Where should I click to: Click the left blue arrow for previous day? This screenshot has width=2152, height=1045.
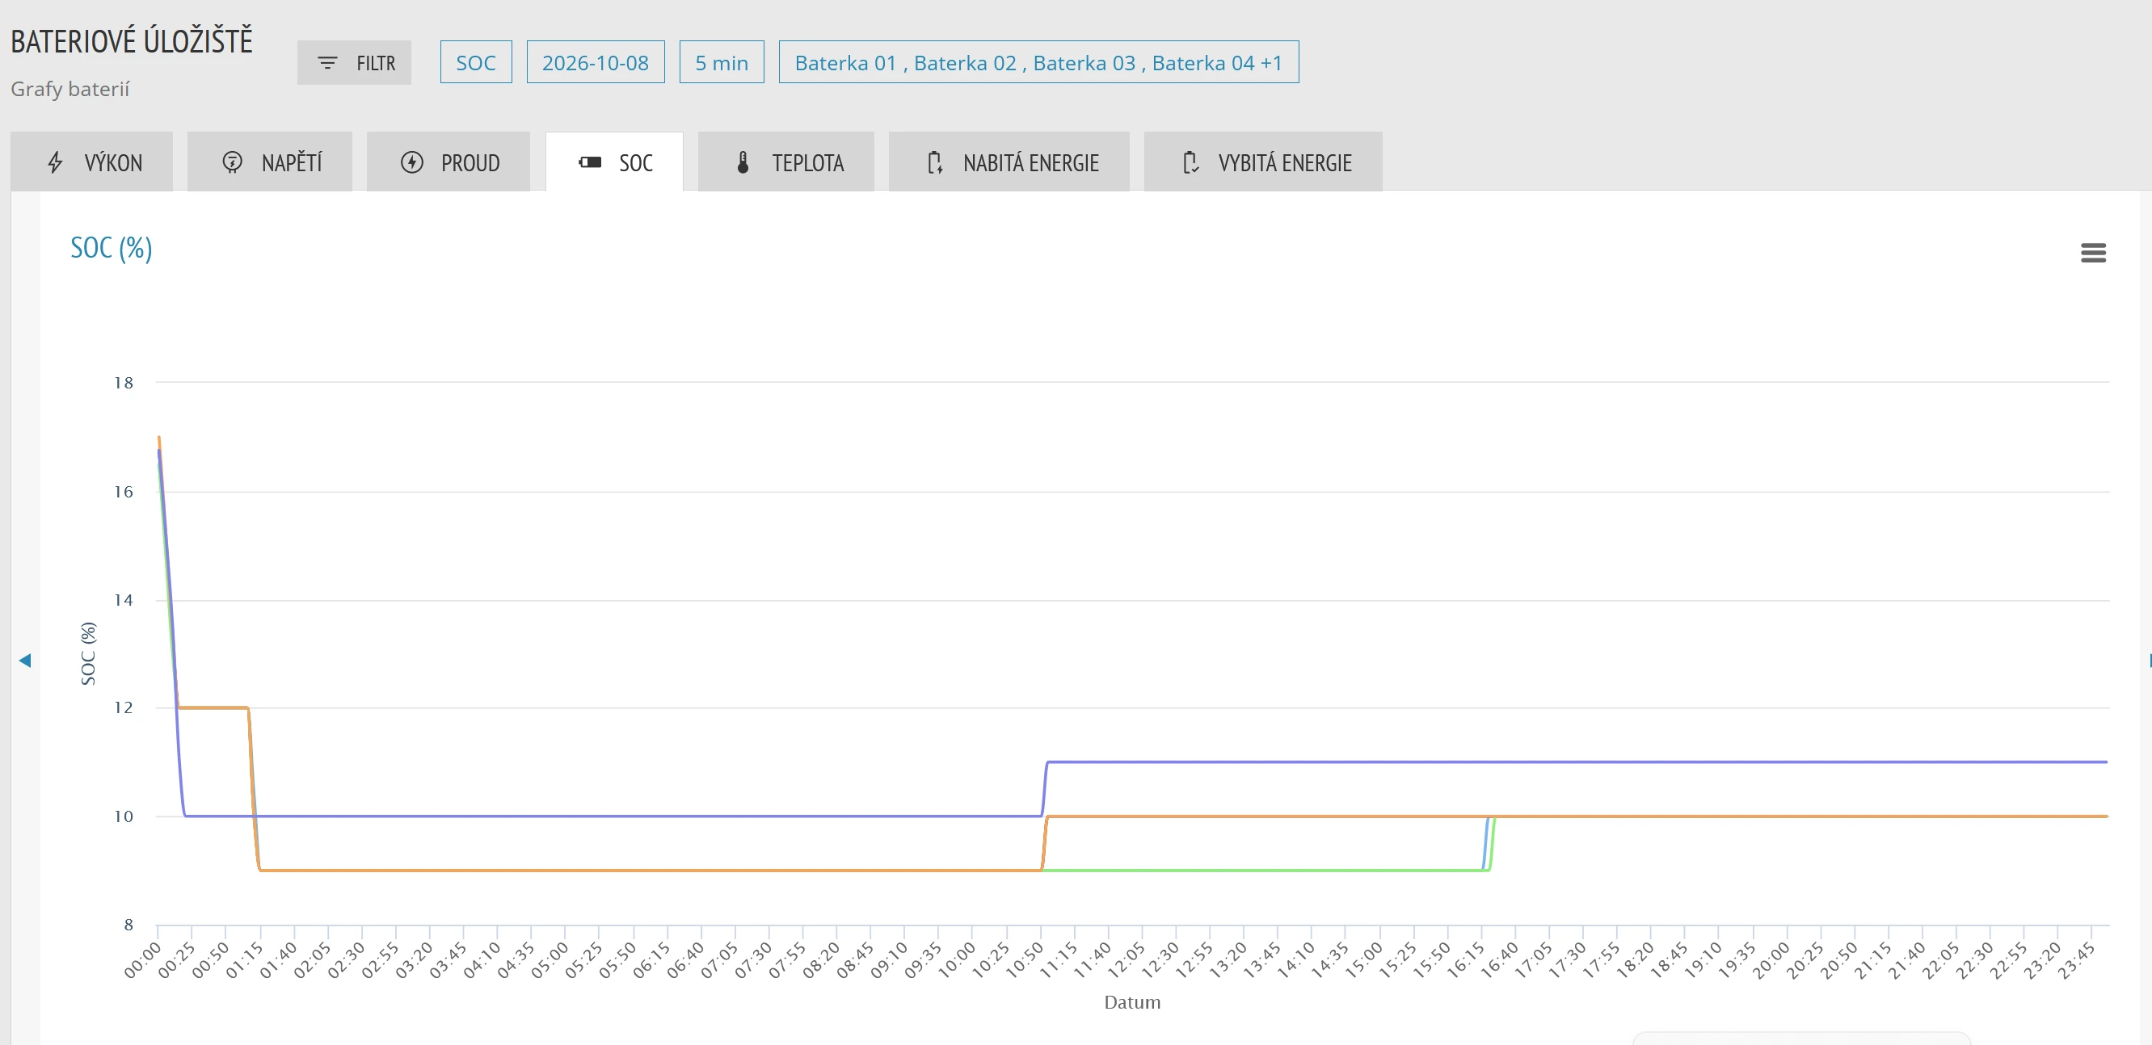point(25,661)
